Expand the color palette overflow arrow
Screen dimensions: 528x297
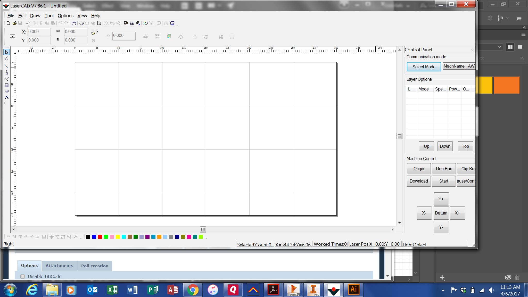(x=207, y=238)
